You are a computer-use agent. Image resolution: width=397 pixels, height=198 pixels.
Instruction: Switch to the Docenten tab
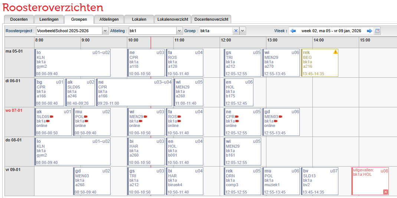point(19,19)
